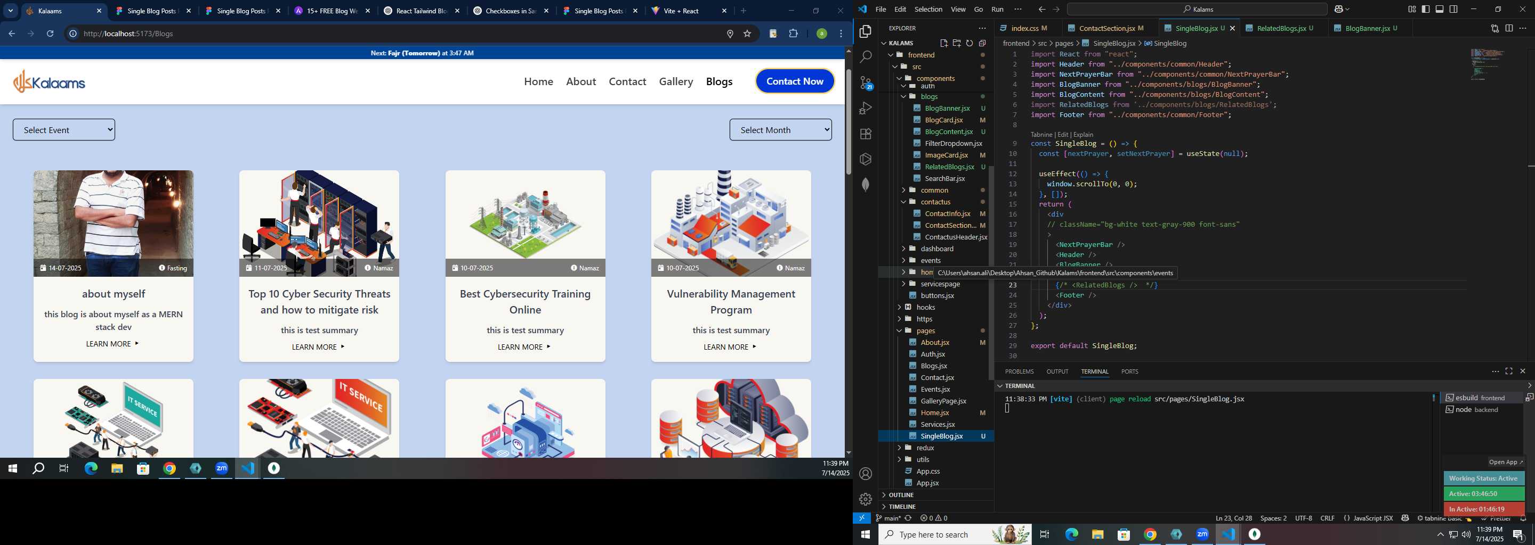Expand the TIMELINE section in the Explorer
Viewport: 1535px width, 545px height.
(x=935, y=506)
